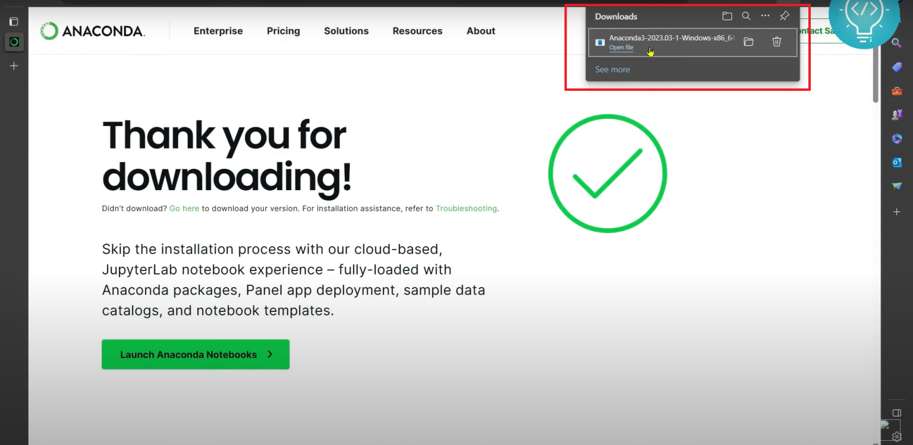The image size is (913, 445).
Task: Delete the Anaconda3-2023.03-1 download
Action: coord(776,42)
